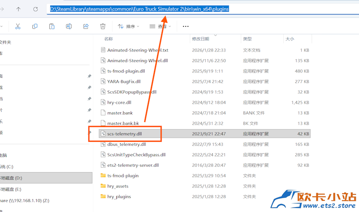
Task: Open the 查看 view dropdown
Action: coord(160,26)
